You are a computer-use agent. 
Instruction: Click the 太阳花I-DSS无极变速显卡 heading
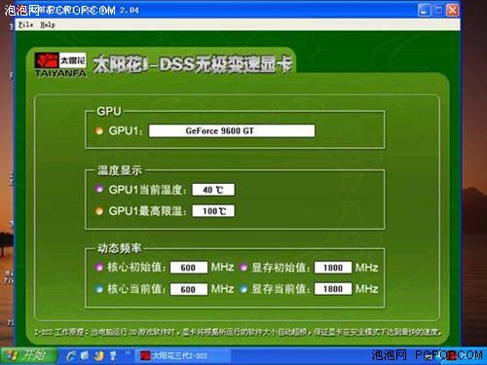pos(192,65)
